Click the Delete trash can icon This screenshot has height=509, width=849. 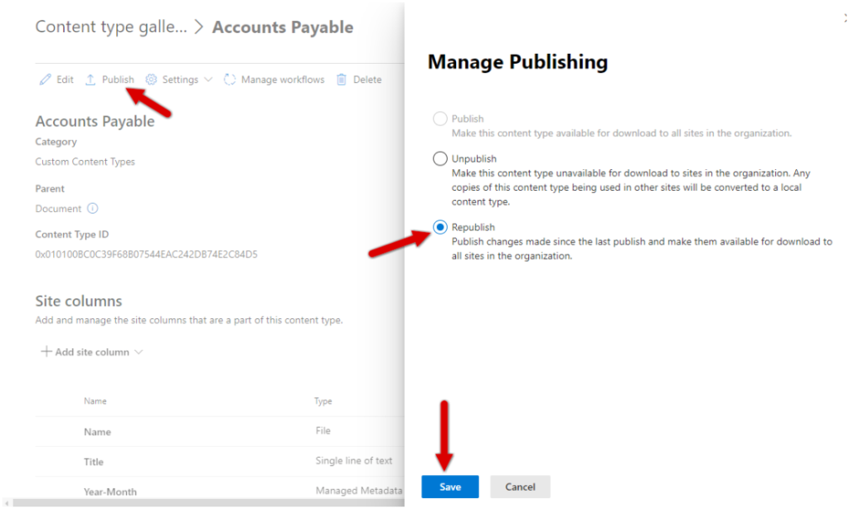[x=342, y=80]
